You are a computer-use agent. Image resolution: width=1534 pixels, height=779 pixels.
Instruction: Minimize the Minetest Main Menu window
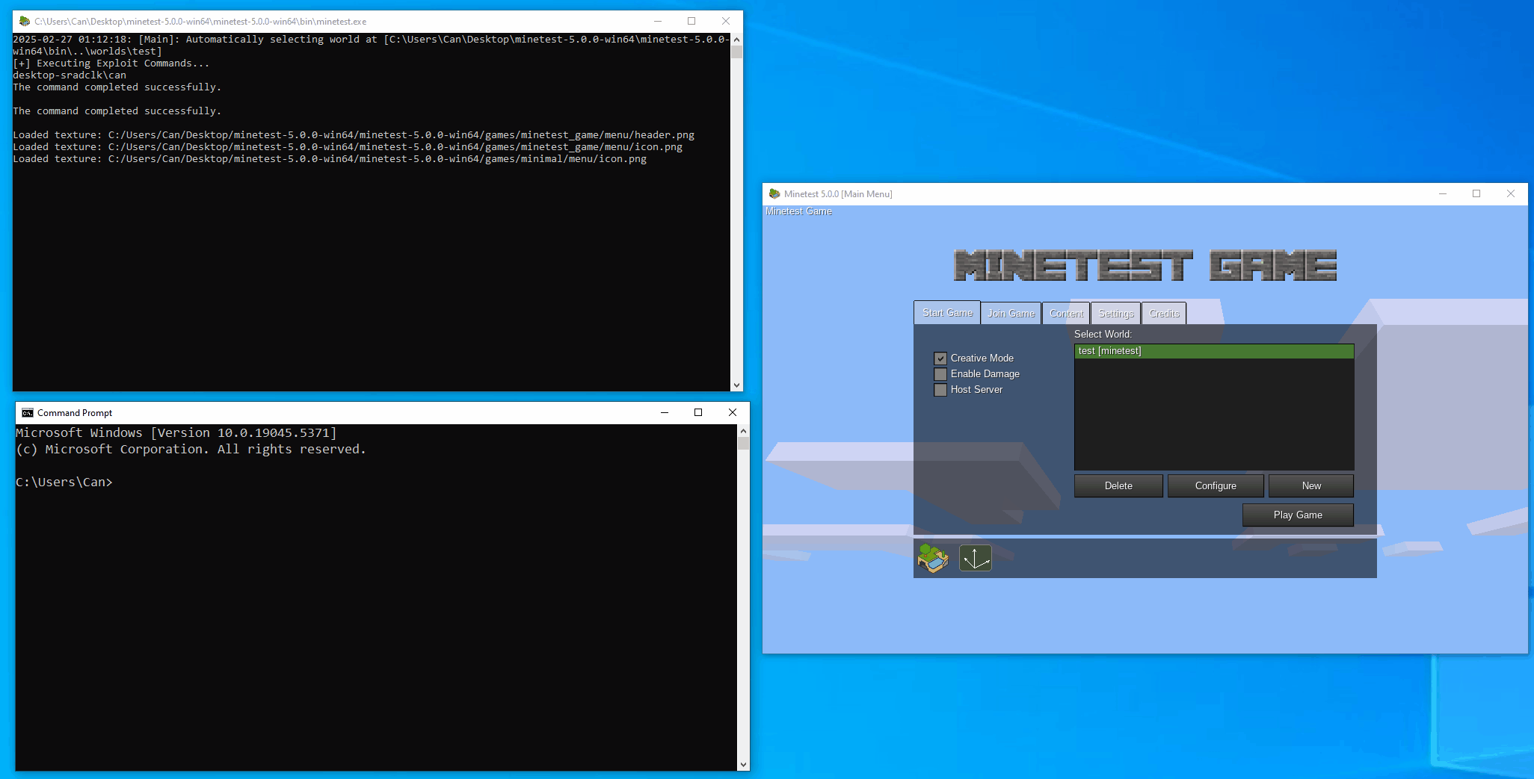[1443, 194]
